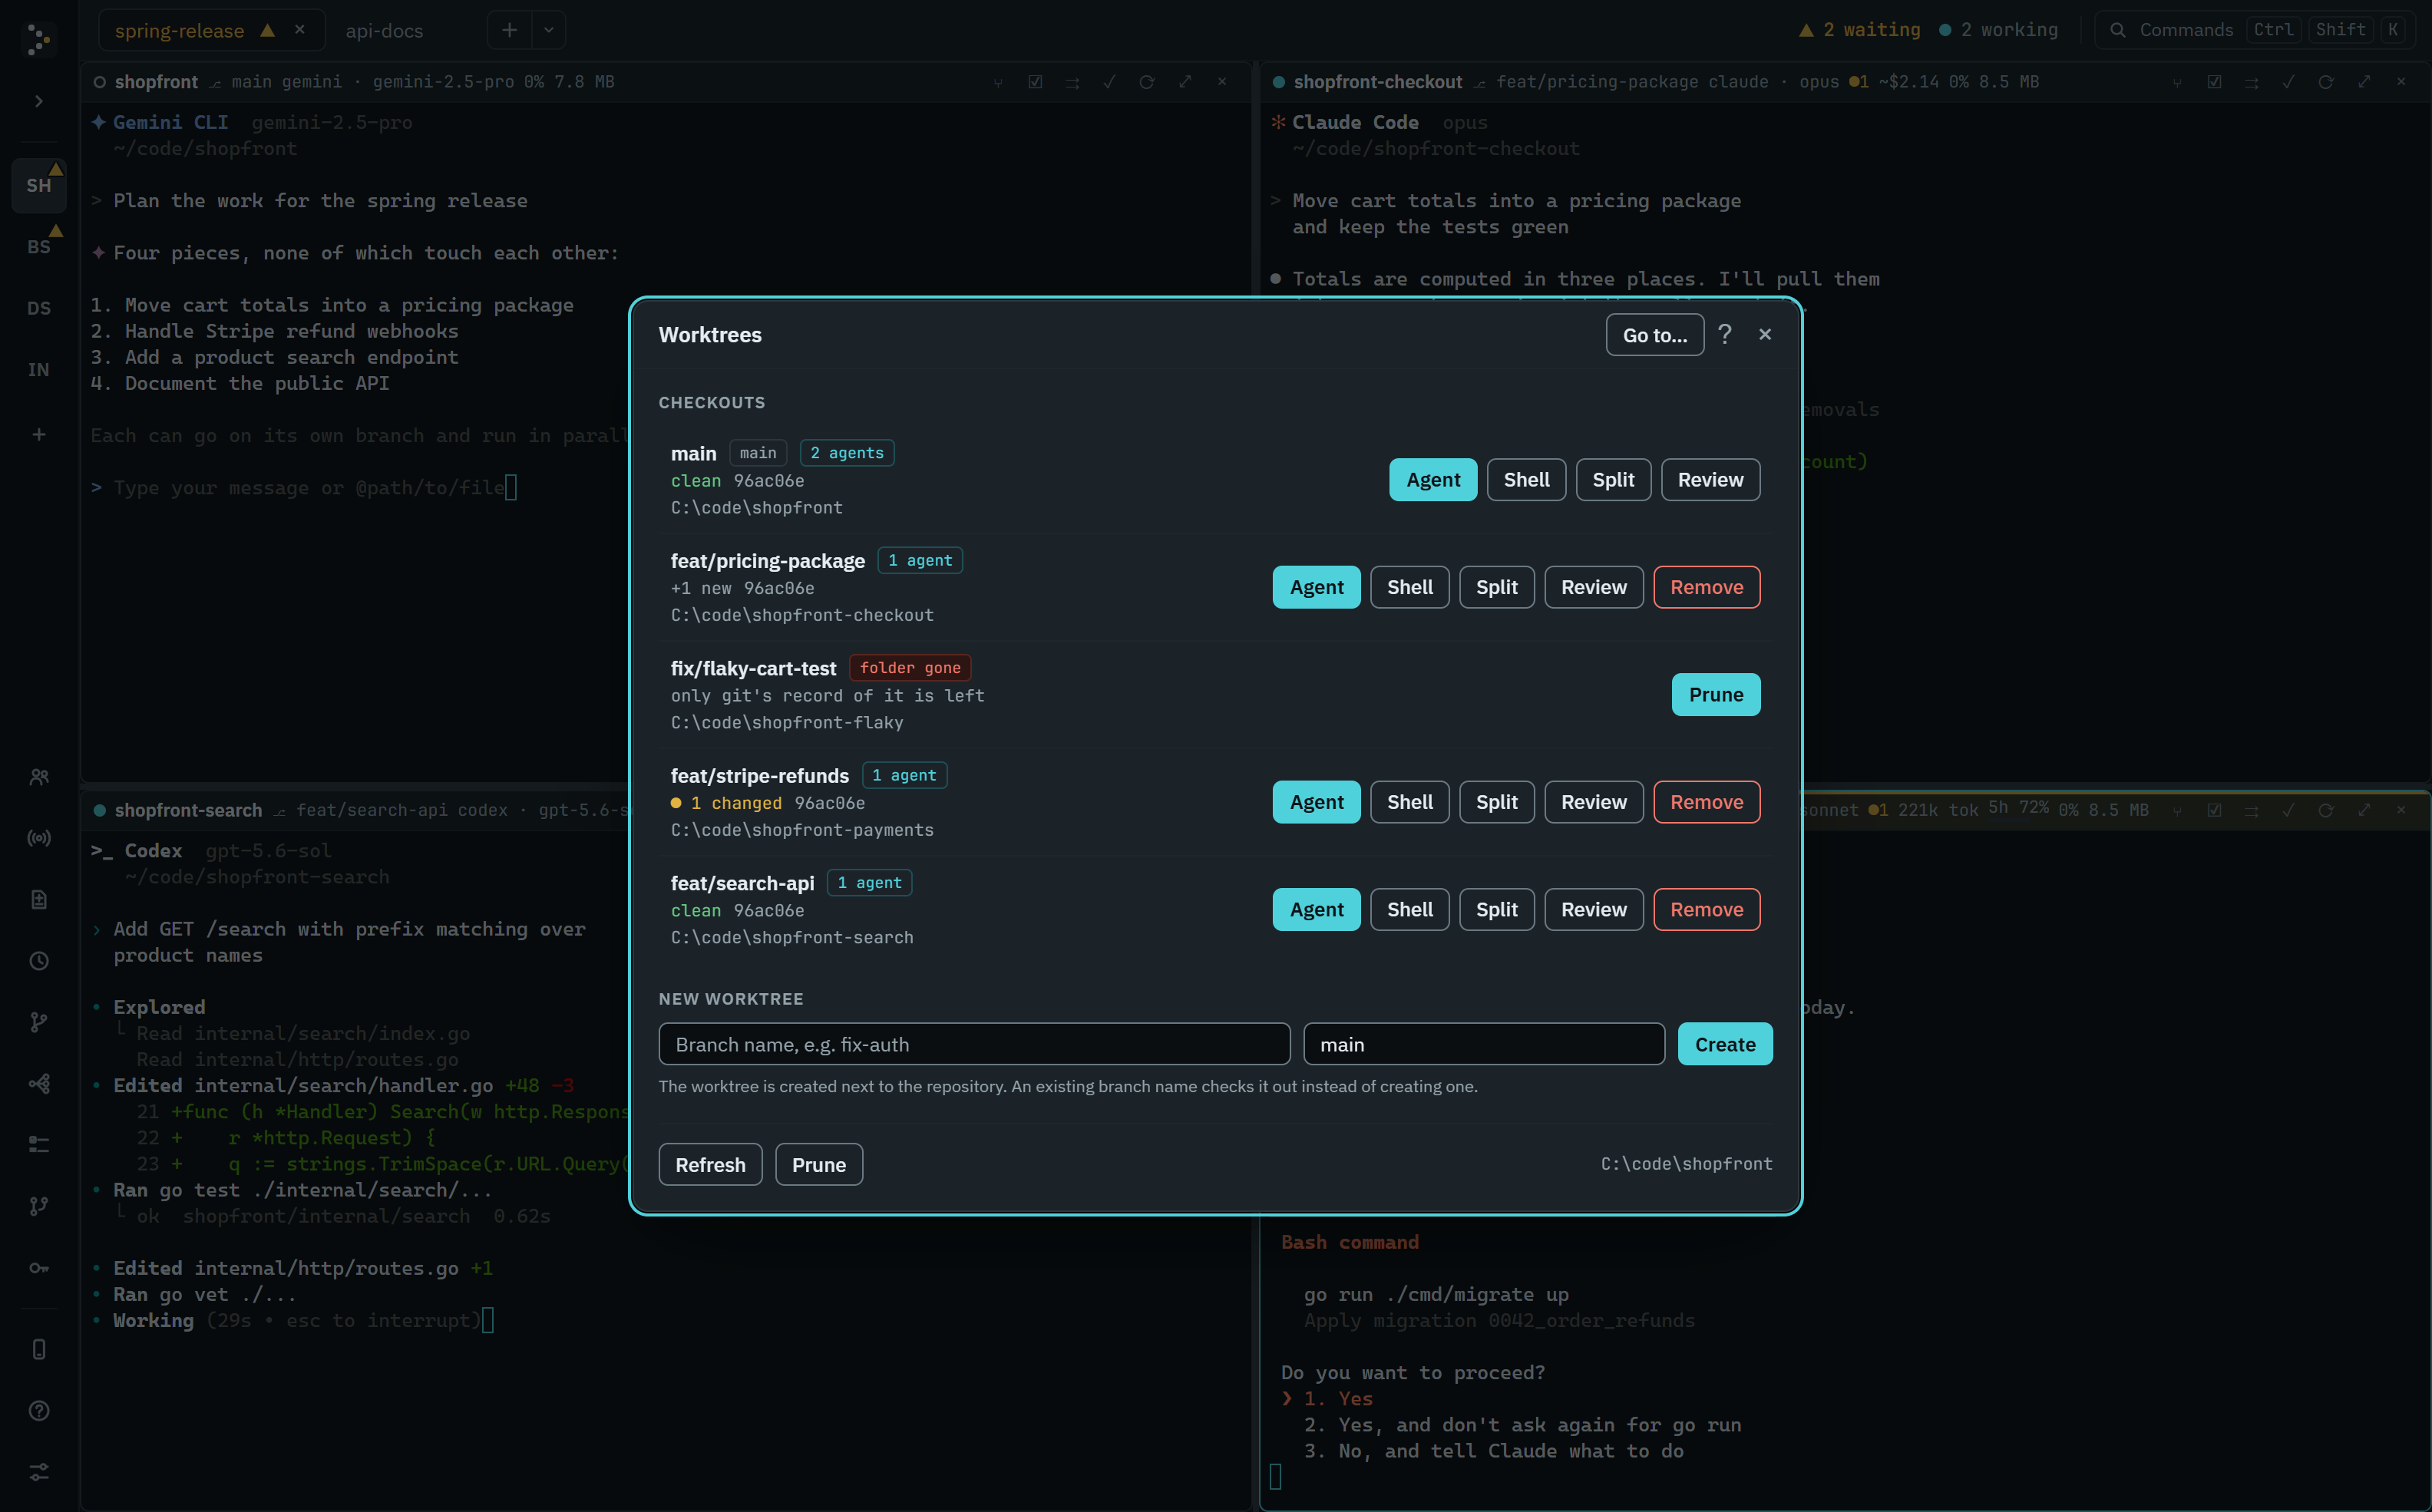Open the clock history icon in sidebar
Viewport: 2432px width, 1512px height.
click(x=39, y=961)
